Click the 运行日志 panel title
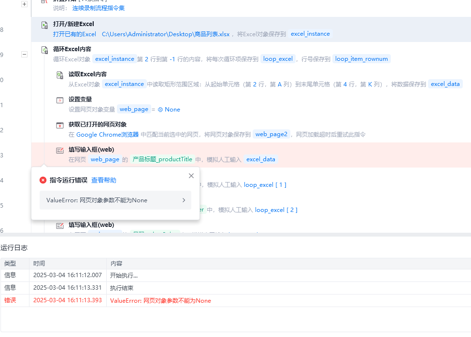Screen dimensions: 471x337 [x=14, y=248]
